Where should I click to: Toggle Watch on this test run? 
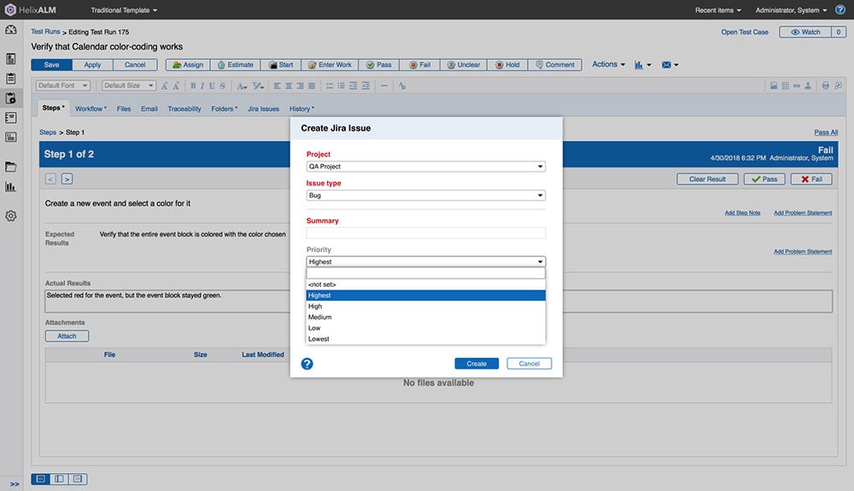(x=805, y=32)
